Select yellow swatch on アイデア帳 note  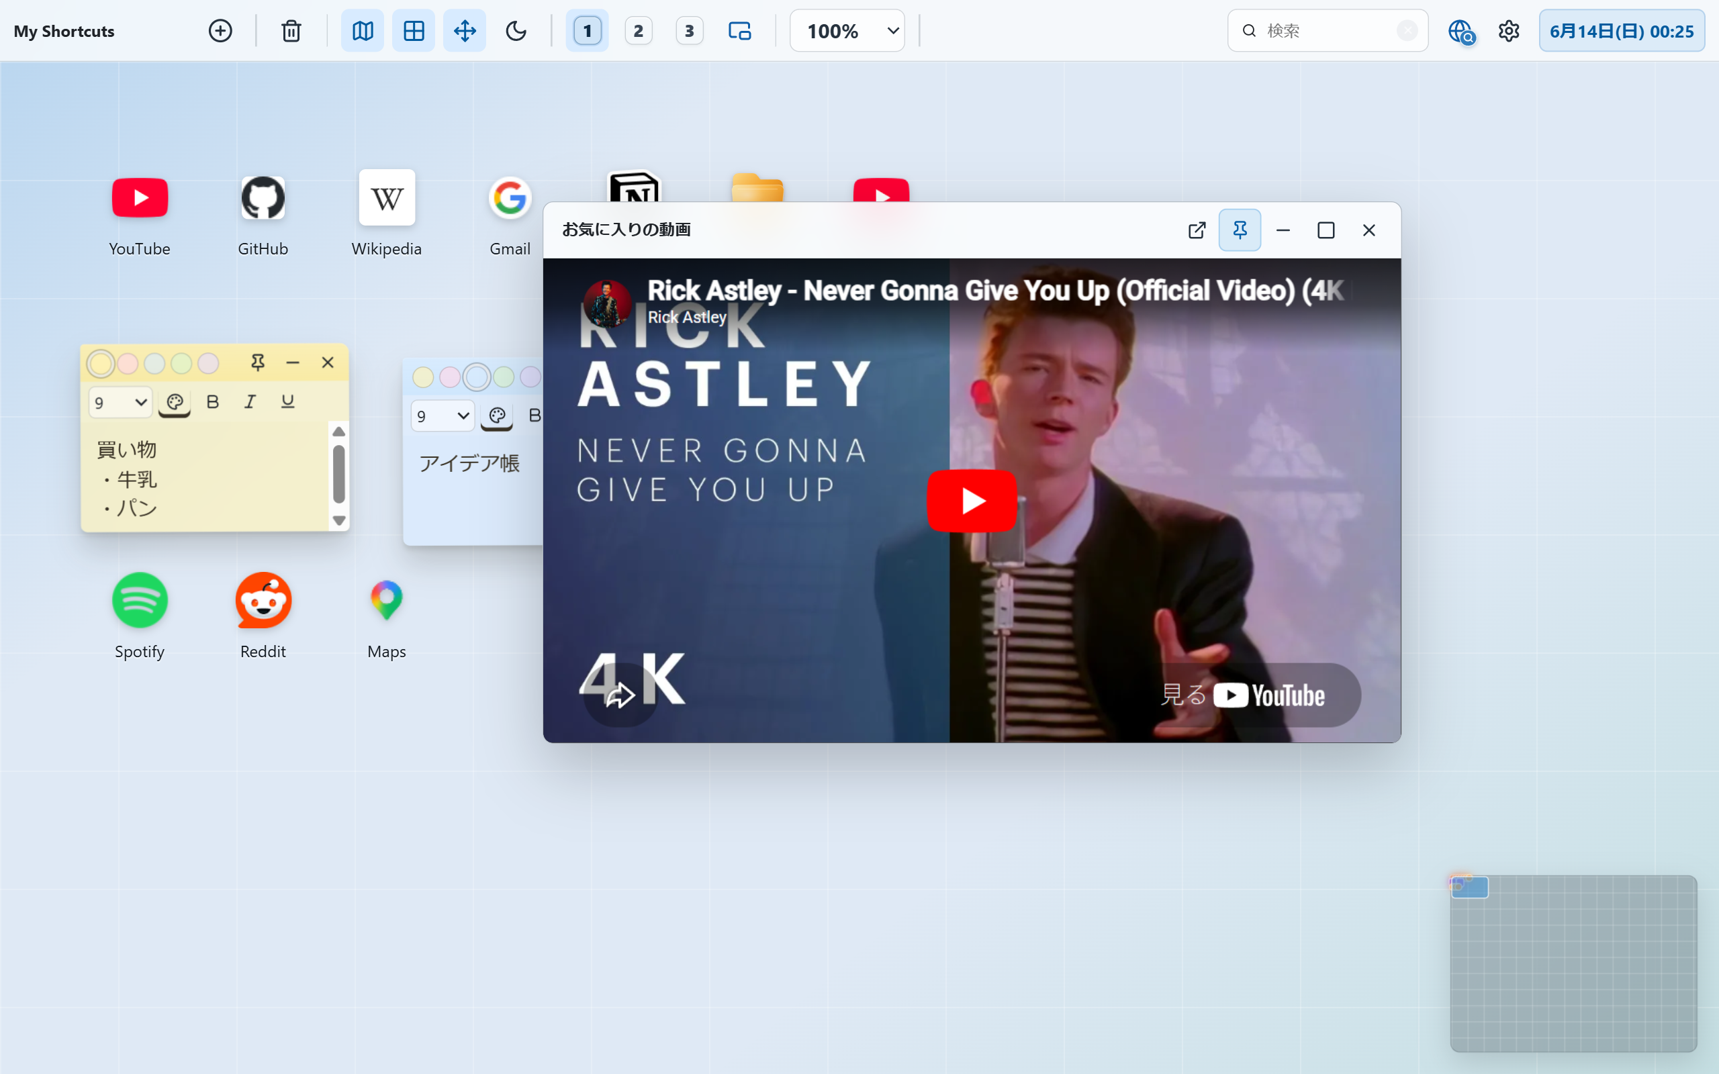click(423, 377)
